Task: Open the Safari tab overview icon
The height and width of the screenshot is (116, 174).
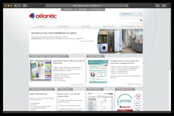Action: 164,6
